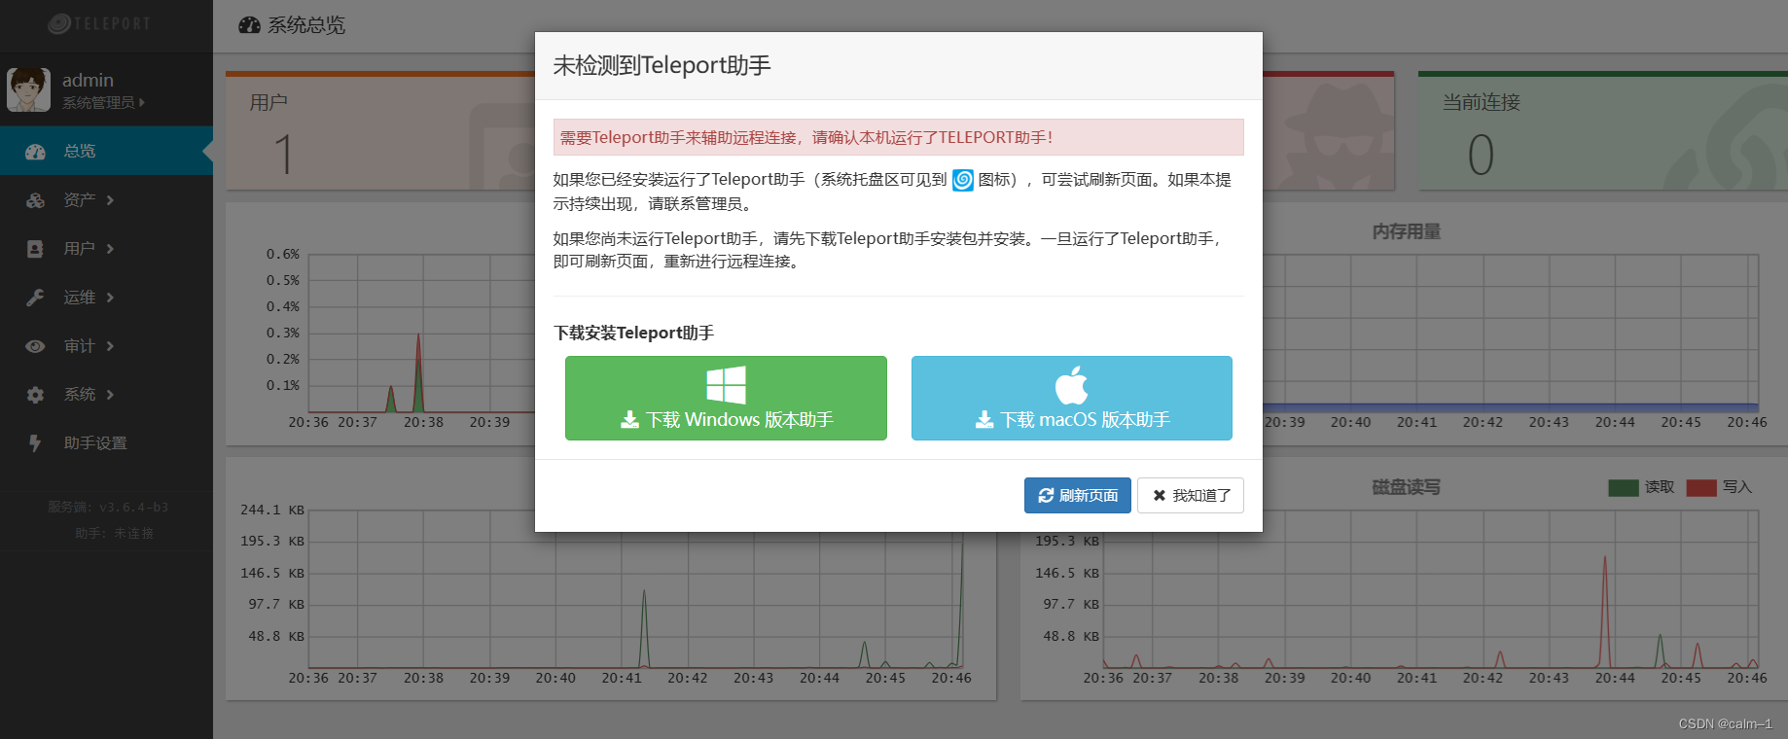Expand the 系统 submenu chevron
The width and height of the screenshot is (1788, 739).
[x=110, y=395]
